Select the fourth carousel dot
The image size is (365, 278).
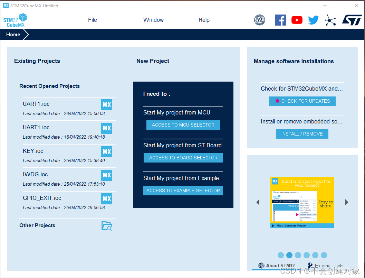pos(307,255)
